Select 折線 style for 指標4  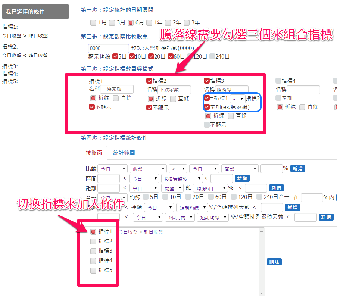tap(280, 107)
